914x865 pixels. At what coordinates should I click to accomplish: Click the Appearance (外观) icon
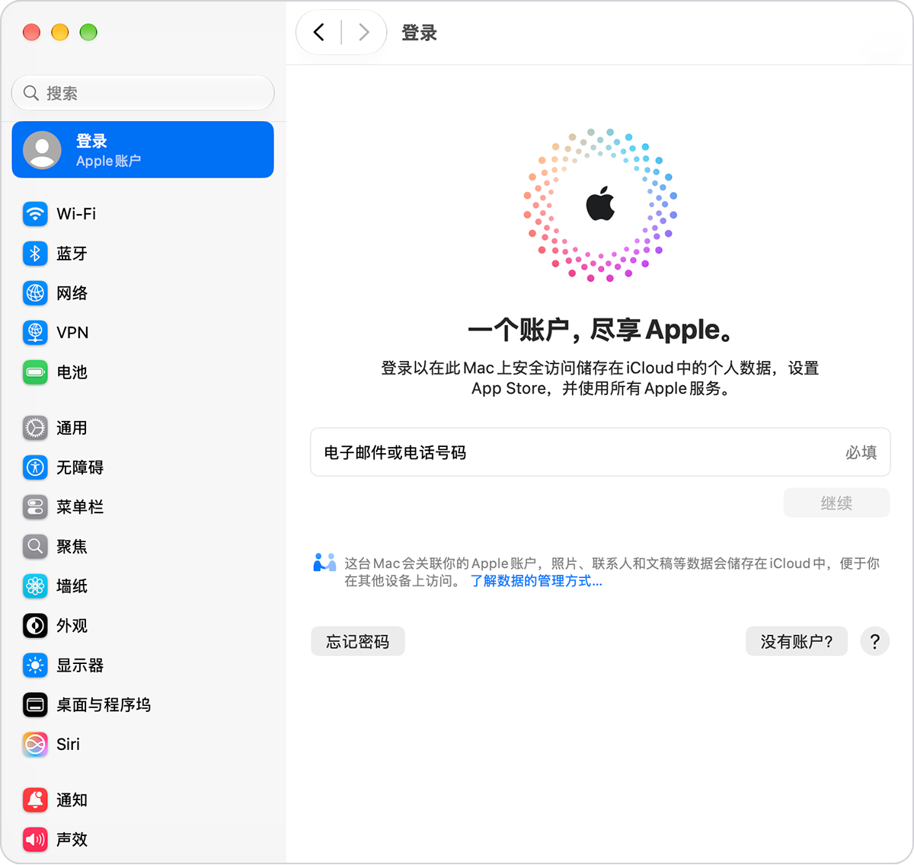click(x=35, y=626)
